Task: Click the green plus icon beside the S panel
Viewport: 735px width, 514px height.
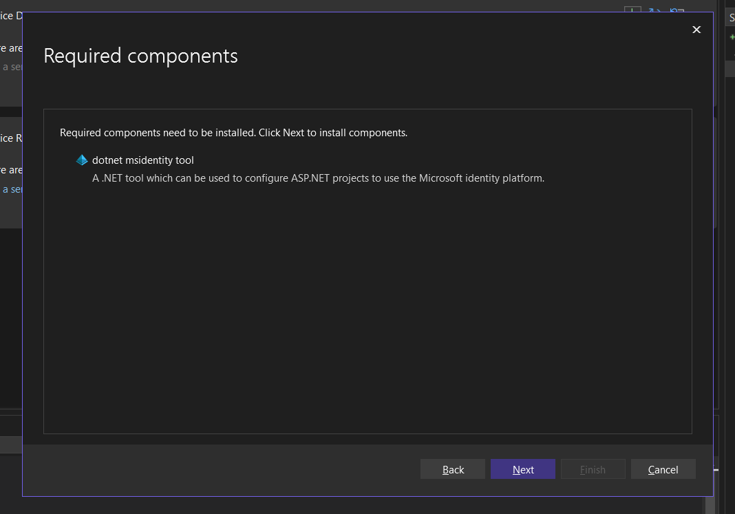Action: (x=732, y=37)
